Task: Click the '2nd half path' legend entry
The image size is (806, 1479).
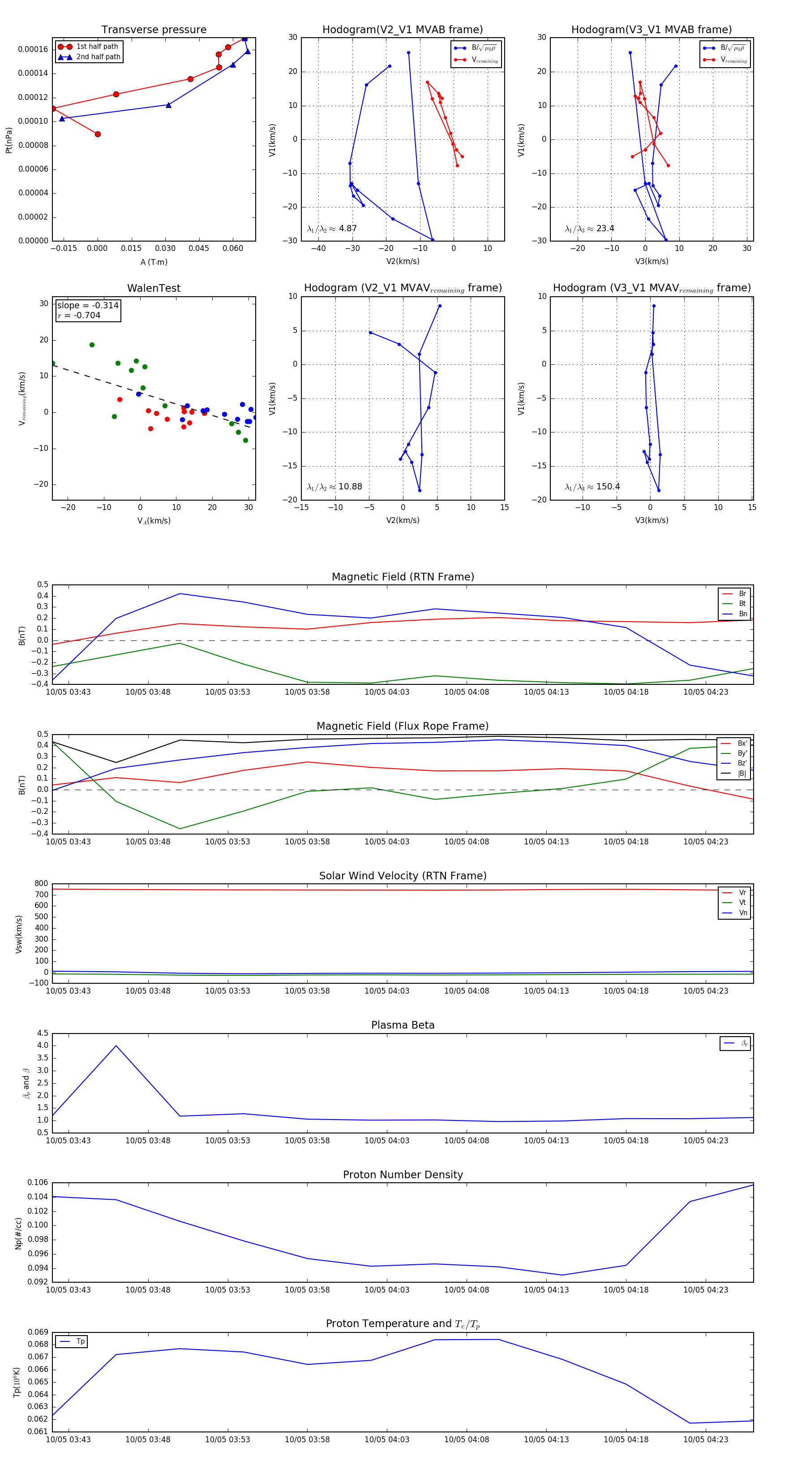Action: (x=89, y=57)
